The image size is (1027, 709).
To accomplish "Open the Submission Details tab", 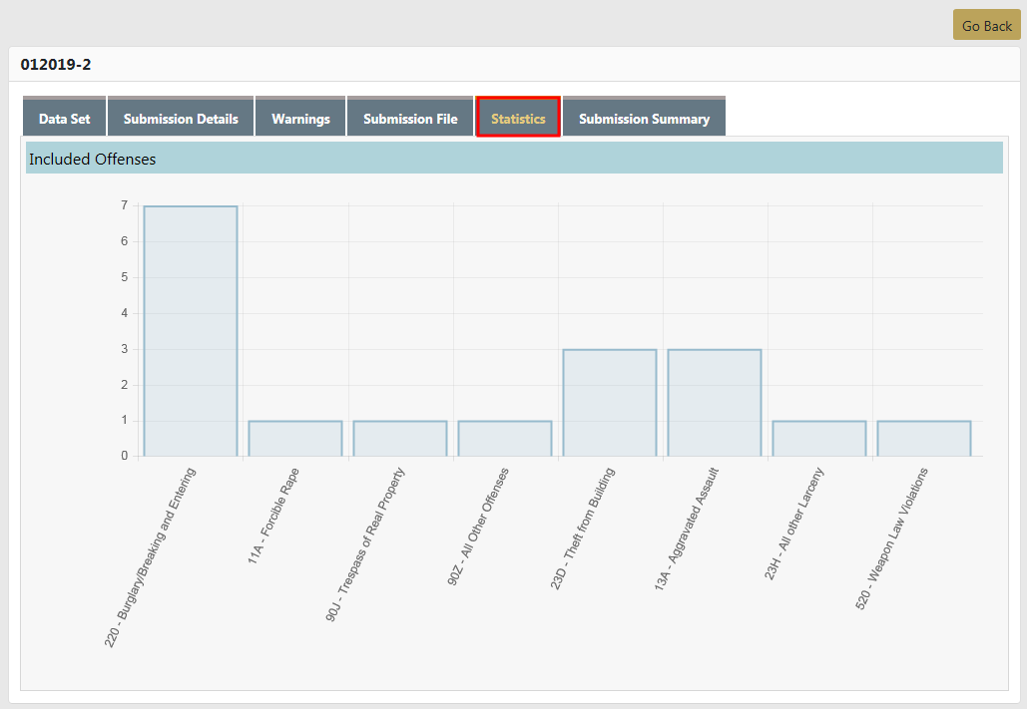I will [x=181, y=118].
